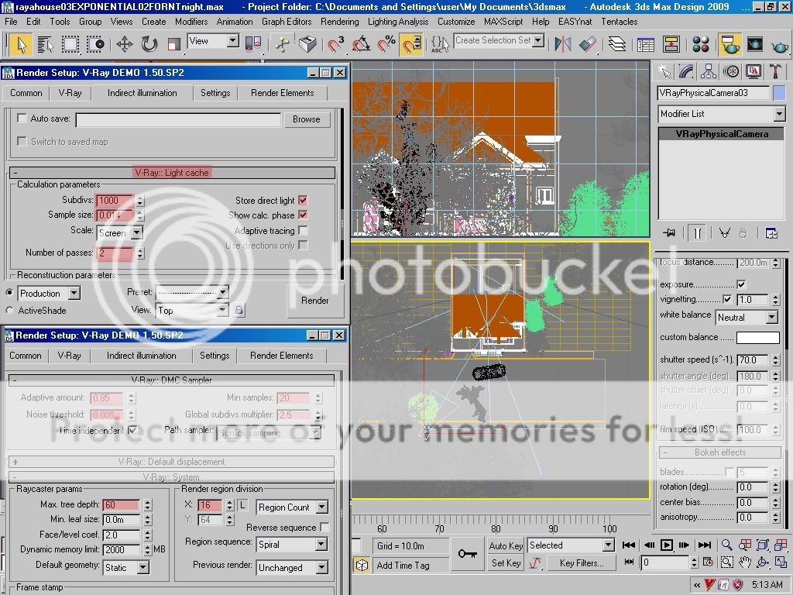
Task: Open the render Preset dropdown
Action: coord(192,292)
